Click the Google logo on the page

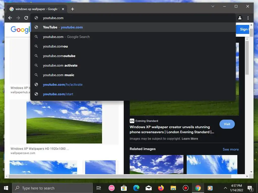pos(20,30)
